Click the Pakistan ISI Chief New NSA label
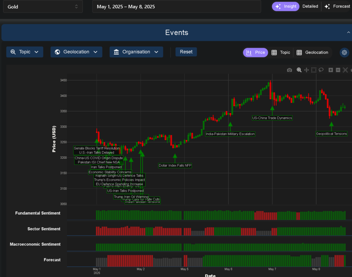The height and width of the screenshot is (277, 352). [99, 162]
